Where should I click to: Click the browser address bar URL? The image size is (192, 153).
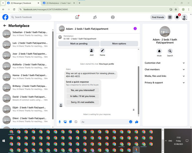(x=46, y=10)
